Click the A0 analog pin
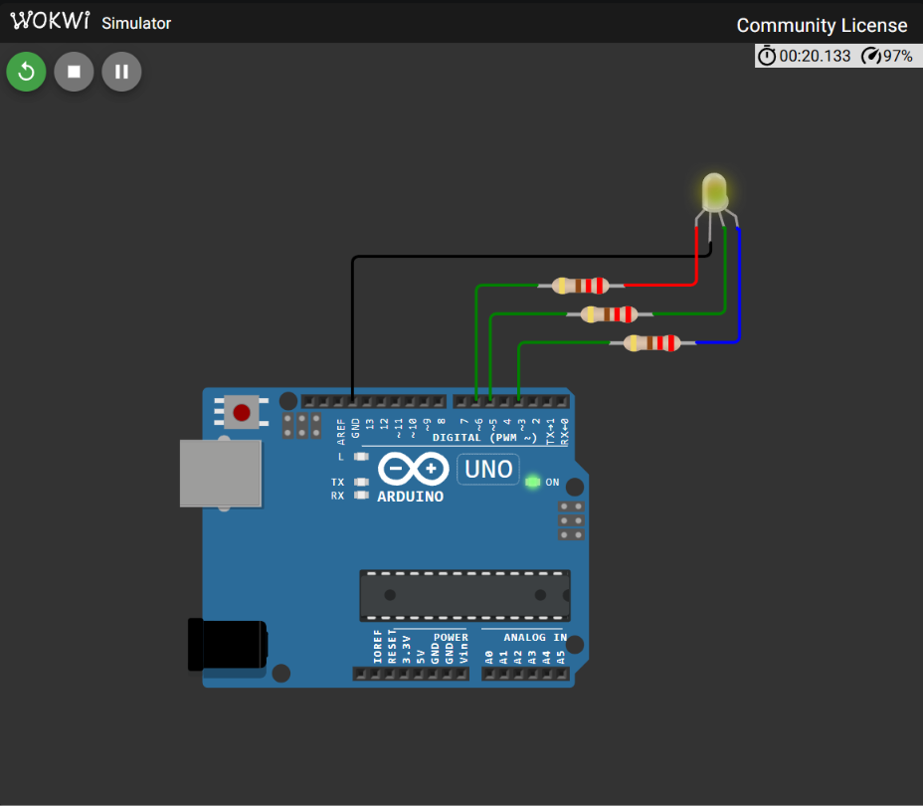 point(489,674)
